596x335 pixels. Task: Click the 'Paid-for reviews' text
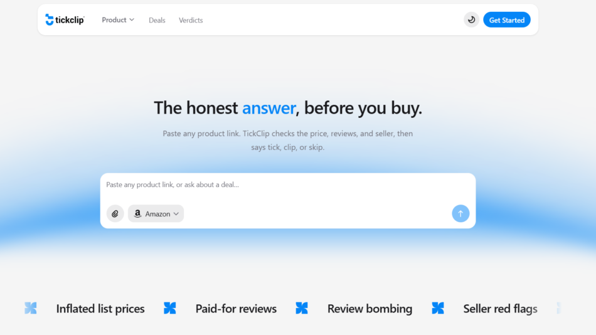pos(236,309)
